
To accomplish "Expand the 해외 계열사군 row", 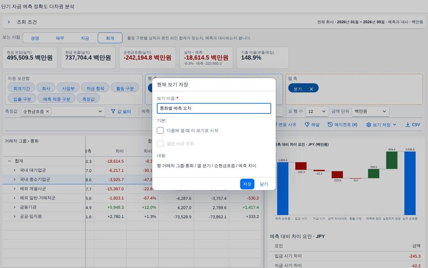I will click(14, 189).
